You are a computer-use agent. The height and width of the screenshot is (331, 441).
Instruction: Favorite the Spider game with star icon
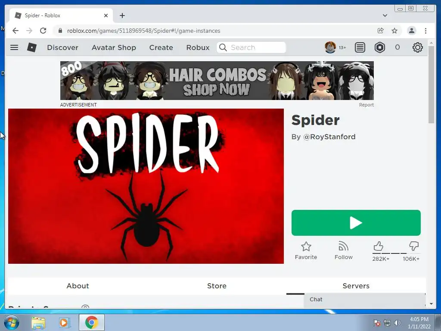coord(306,247)
